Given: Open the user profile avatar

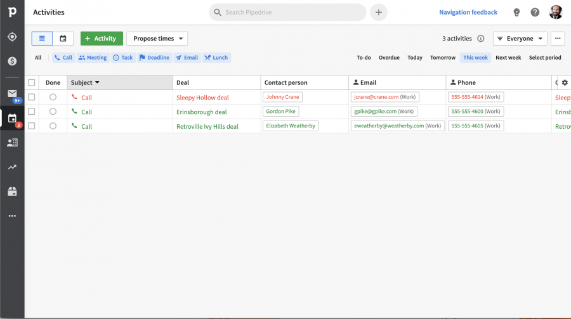Looking at the screenshot, I should point(556,13).
